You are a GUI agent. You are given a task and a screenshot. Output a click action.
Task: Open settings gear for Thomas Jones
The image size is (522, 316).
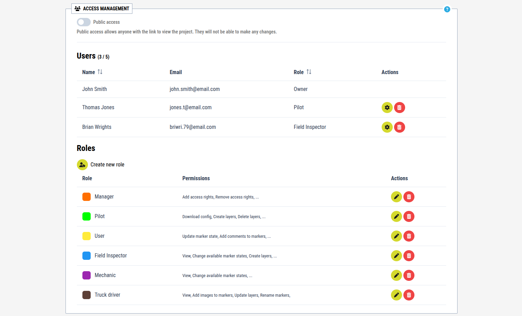[387, 108]
